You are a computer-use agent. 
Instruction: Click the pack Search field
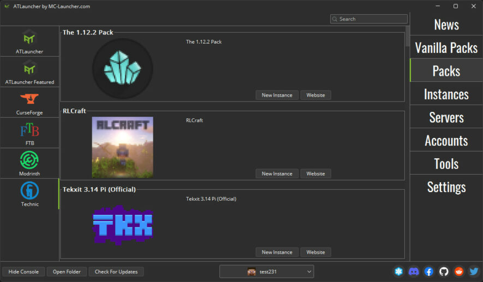371,19
